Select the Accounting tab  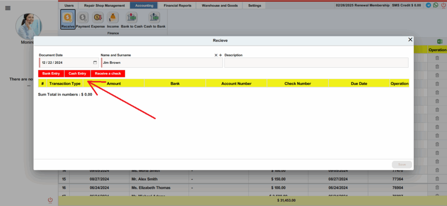pyautogui.click(x=144, y=5)
